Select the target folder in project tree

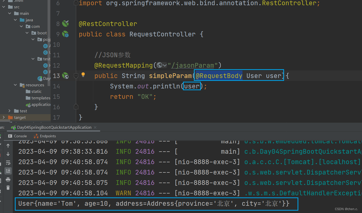pos(17,117)
